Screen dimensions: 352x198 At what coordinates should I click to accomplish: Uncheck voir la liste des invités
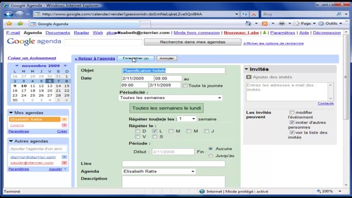pyautogui.click(x=291, y=133)
